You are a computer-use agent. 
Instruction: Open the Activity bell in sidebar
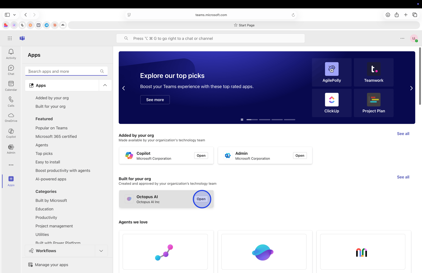[x=11, y=54]
